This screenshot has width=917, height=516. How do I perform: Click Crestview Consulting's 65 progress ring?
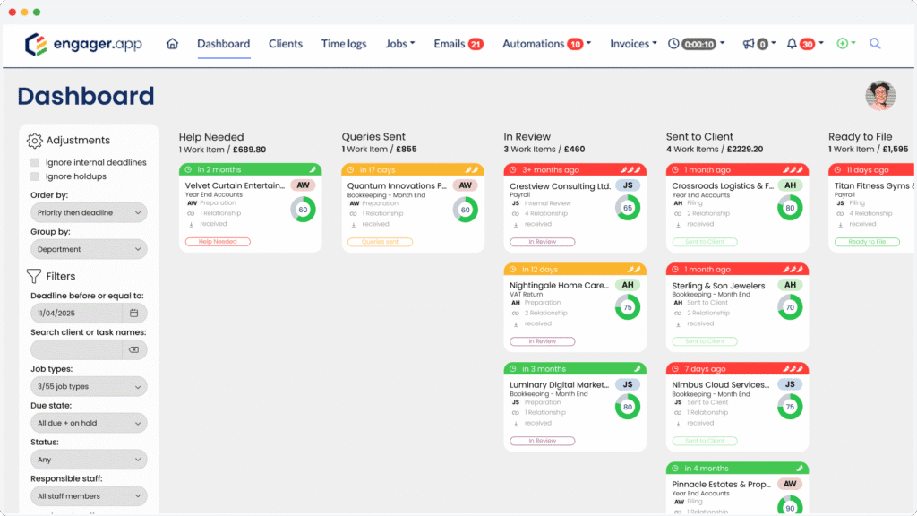pos(628,208)
